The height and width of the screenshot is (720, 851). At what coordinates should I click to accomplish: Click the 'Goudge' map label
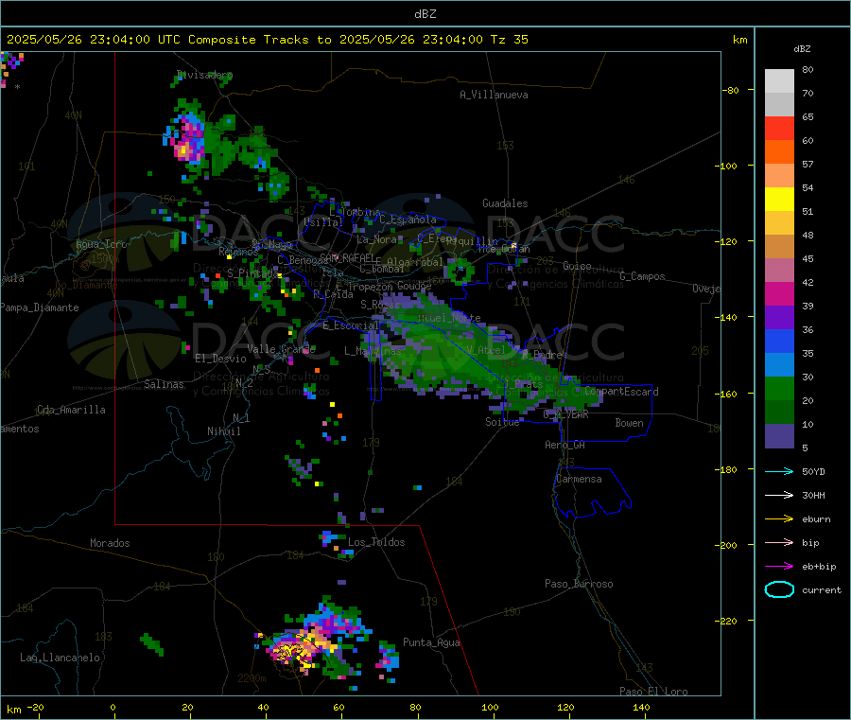pos(414,286)
